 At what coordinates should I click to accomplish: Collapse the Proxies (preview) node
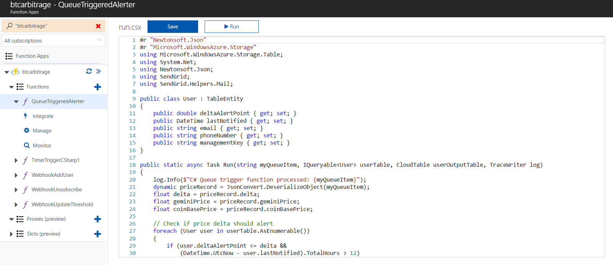11,219
